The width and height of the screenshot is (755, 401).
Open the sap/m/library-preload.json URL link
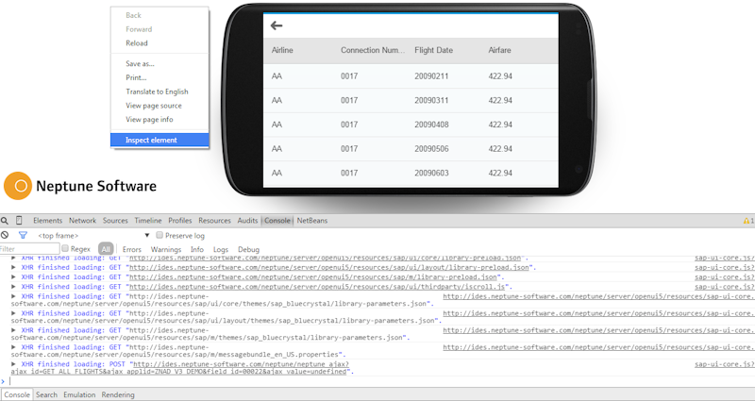pos(313,277)
